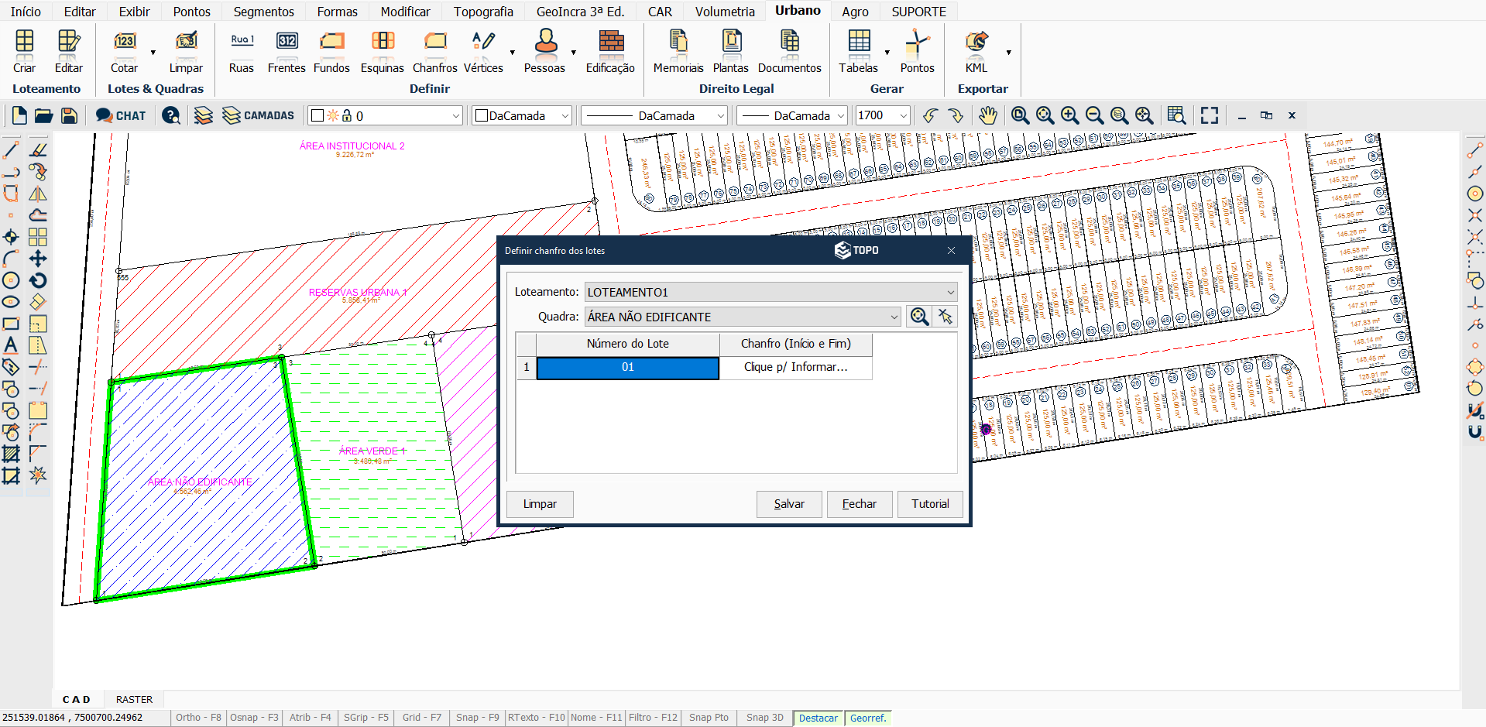Image resolution: width=1486 pixels, height=727 pixels.
Task: Toggle Osnap F3 in status bar
Action: [x=254, y=718]
